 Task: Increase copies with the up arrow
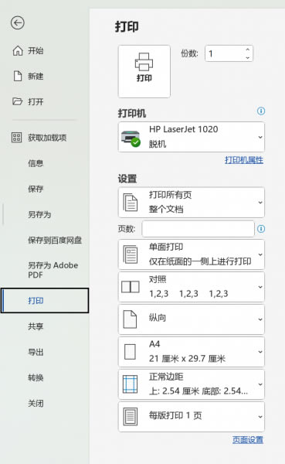coord(247,49)
